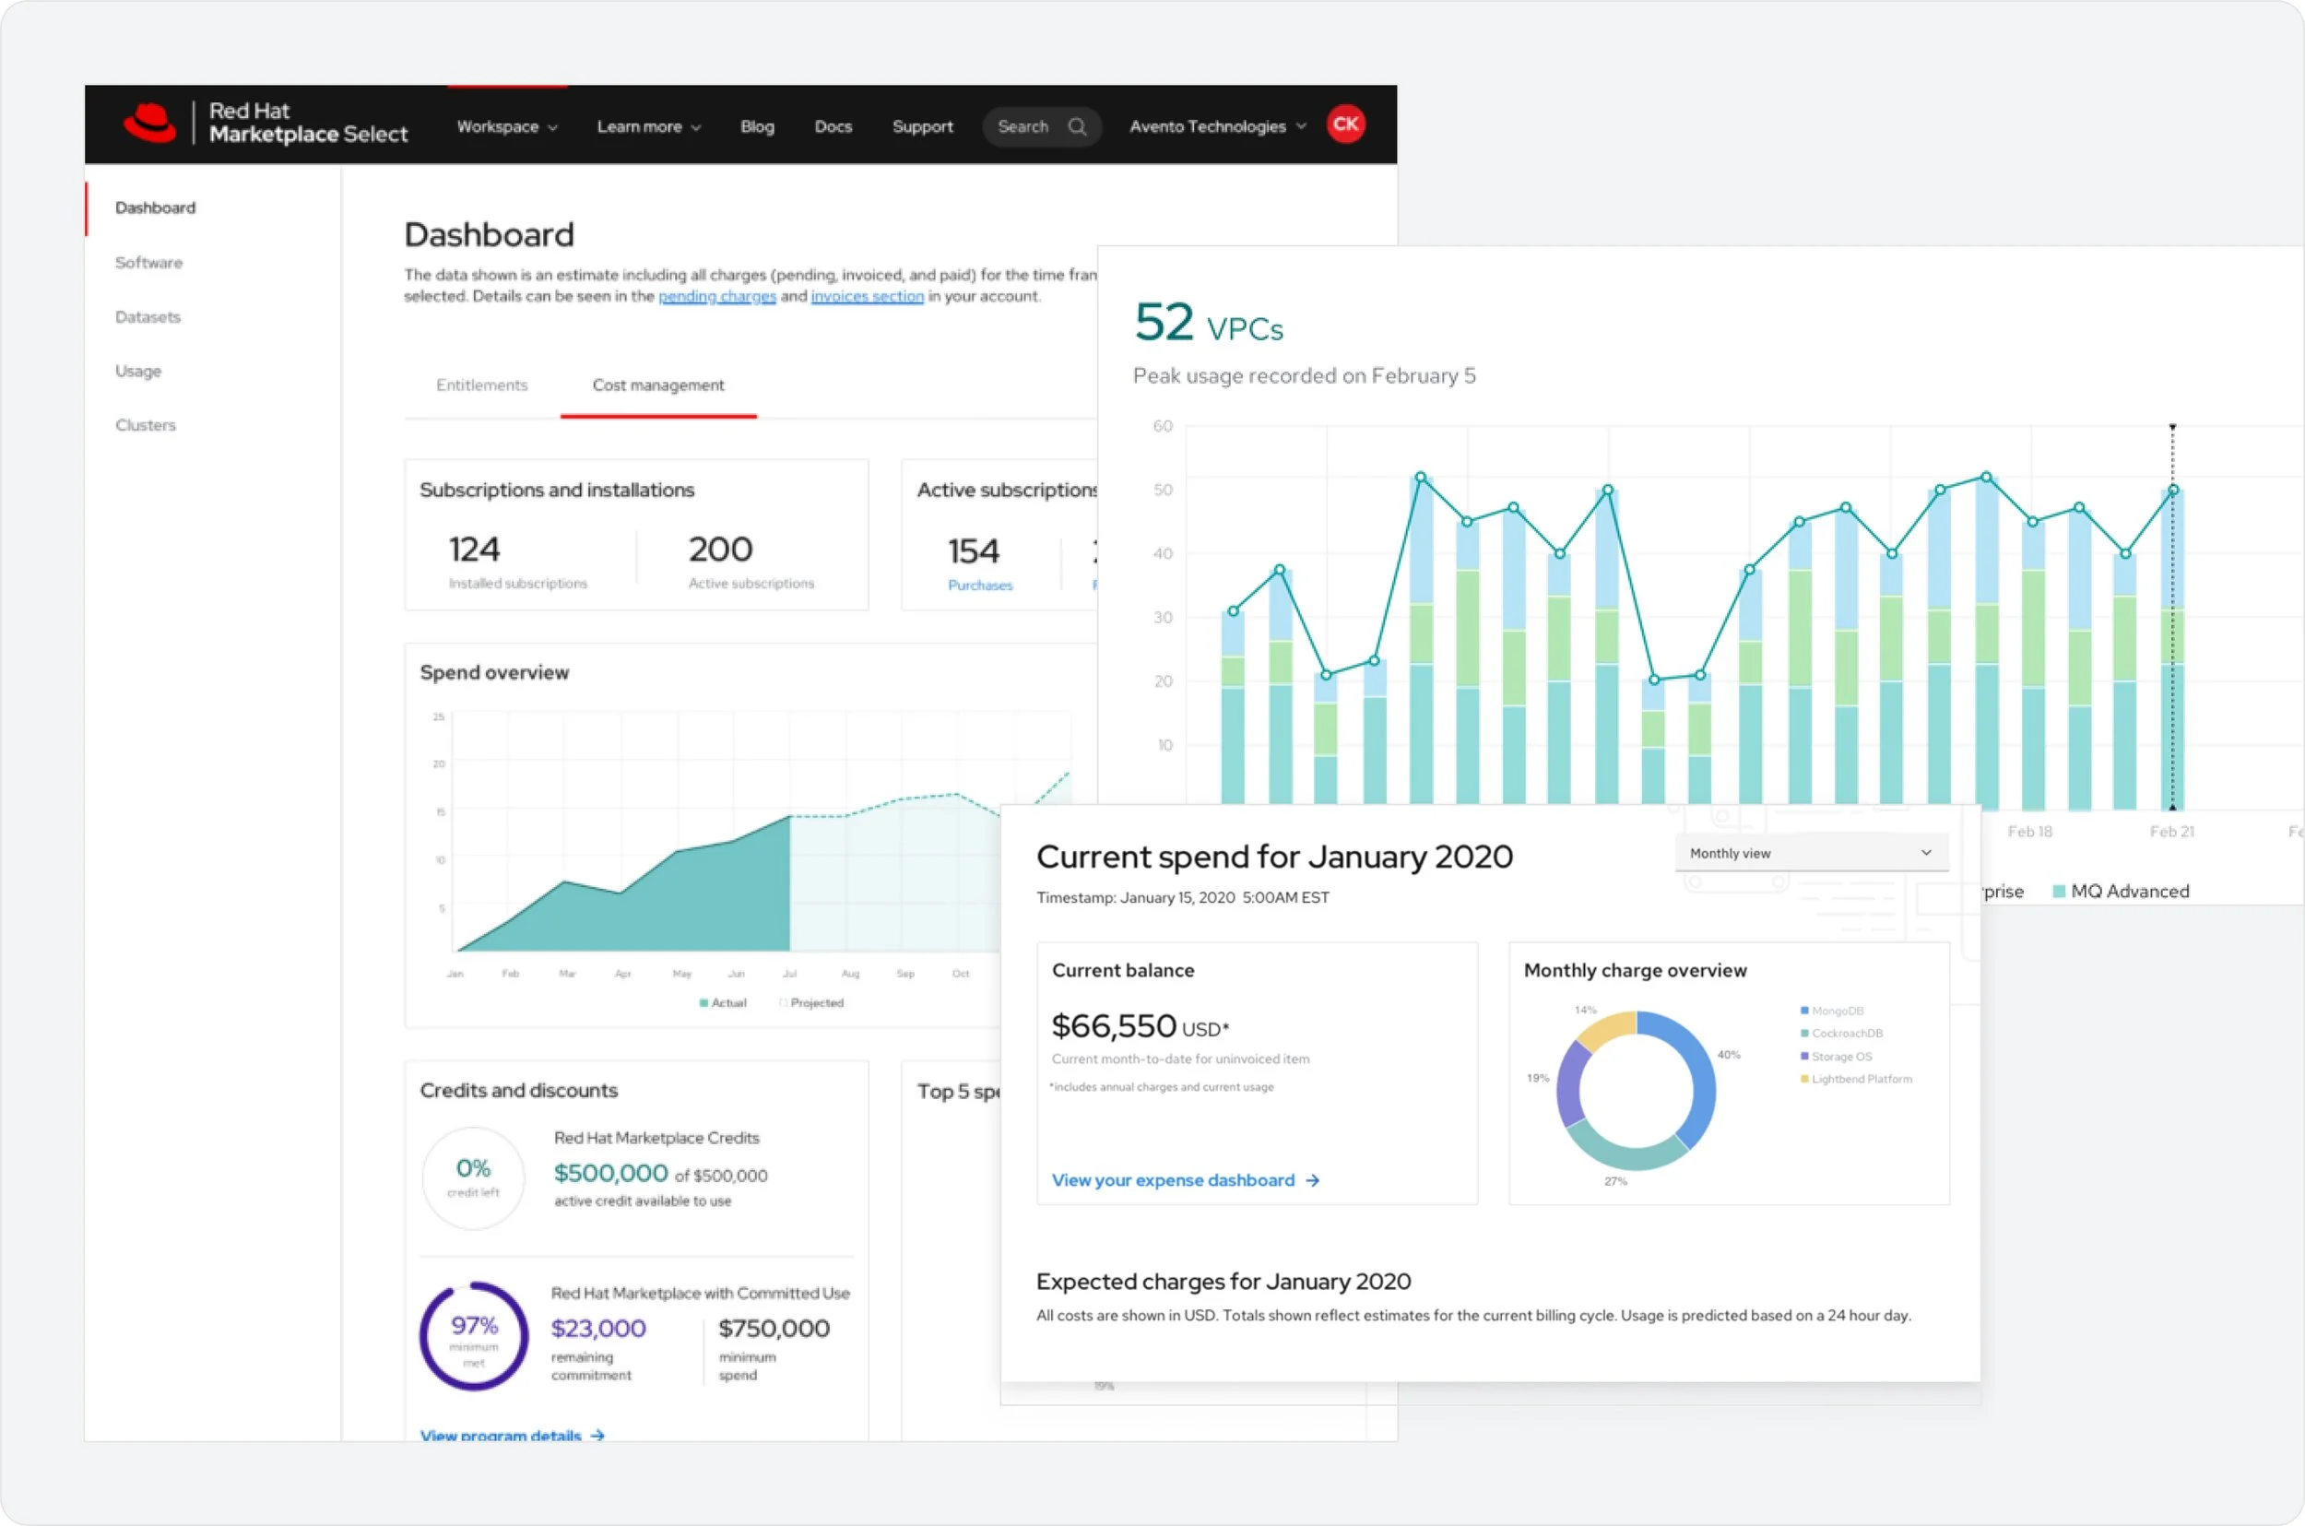The height and width of the screenshot is (1526, 2305).
Task: Select Dashboard in the sidebar
Action: pyautogui.click(x=155, y=207)
